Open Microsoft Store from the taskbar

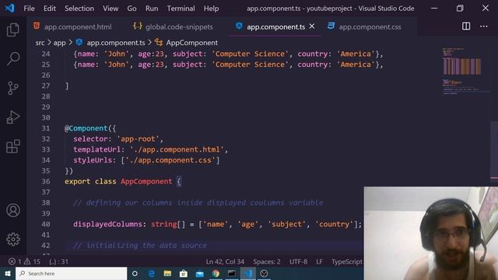184,273
